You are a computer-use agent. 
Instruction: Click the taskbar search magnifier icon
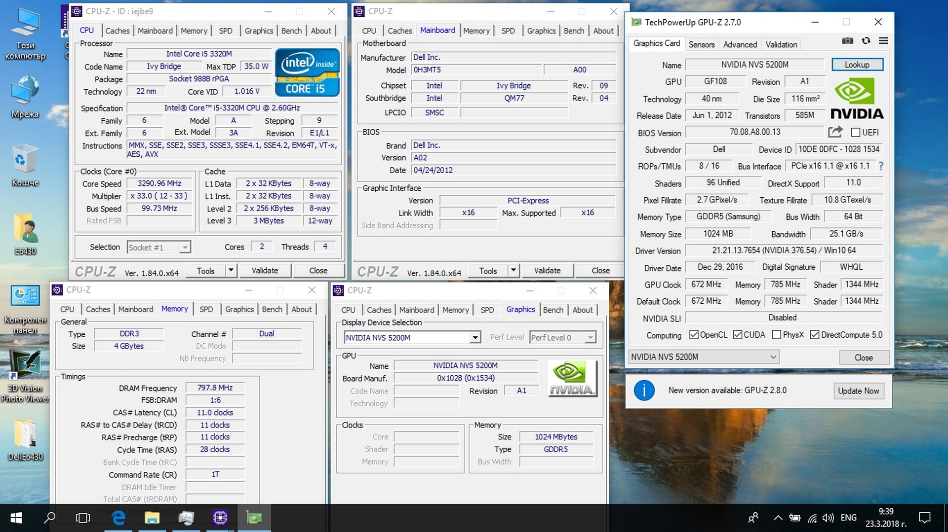coord(49,518)
